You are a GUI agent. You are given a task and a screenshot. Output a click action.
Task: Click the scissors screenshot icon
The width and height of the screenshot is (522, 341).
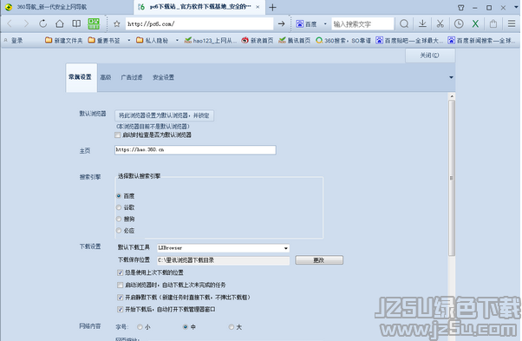tap(440, 23)
